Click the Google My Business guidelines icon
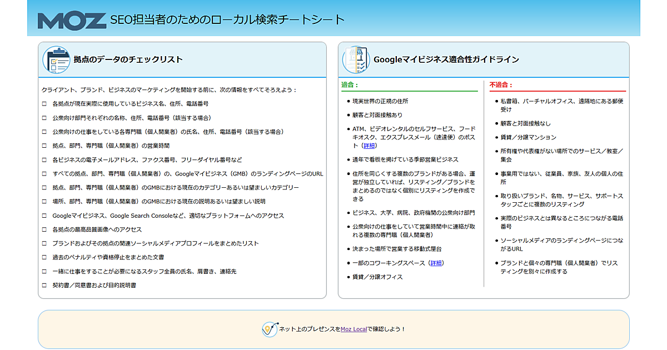The width and height of the screenshot is (667, 350). 356,60
